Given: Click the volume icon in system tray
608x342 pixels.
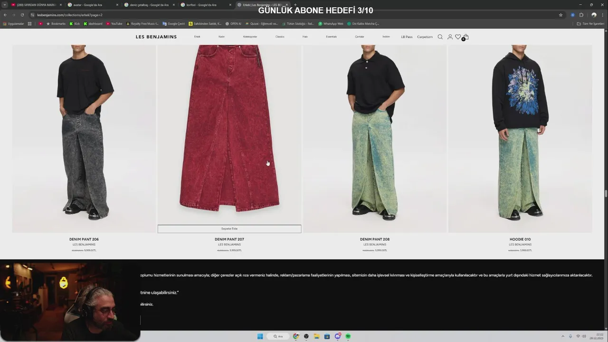Looking at the screenshot, I should 585,336.
